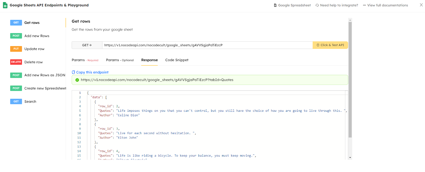The image size is (425, 172).
Task: Click the GET badge next to Search
Action: click(x=16, y=101)
